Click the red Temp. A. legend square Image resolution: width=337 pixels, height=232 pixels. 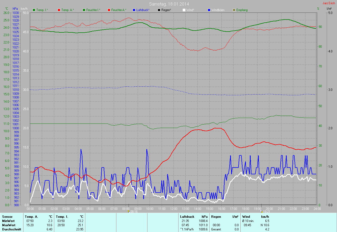[x=59, y=10]
